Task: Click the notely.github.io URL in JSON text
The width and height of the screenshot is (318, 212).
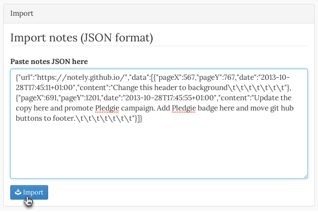Action: [81, 78]
